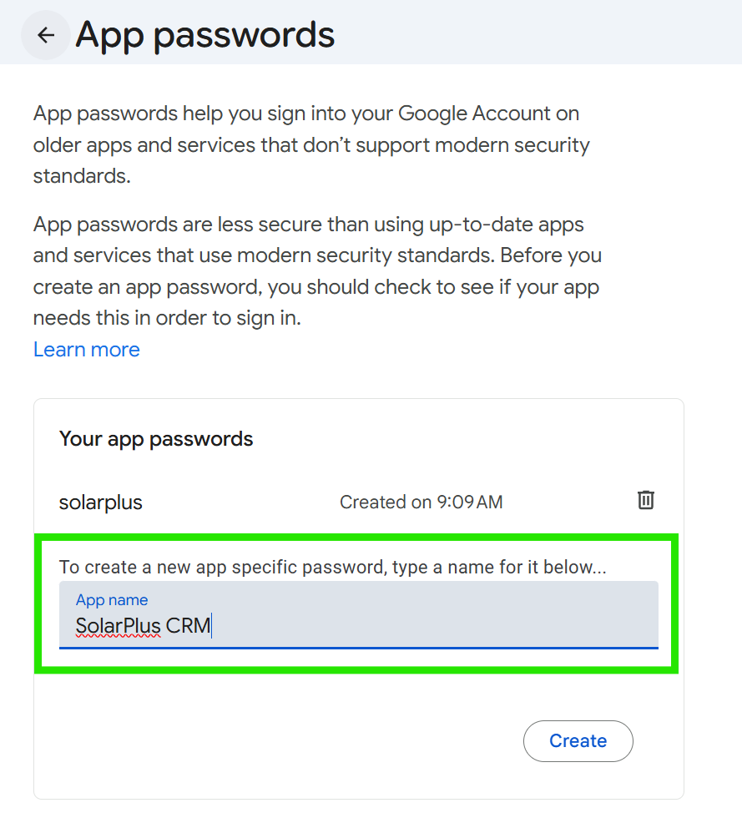Click the underlined word SolarPlus in the field

[118, 625]
